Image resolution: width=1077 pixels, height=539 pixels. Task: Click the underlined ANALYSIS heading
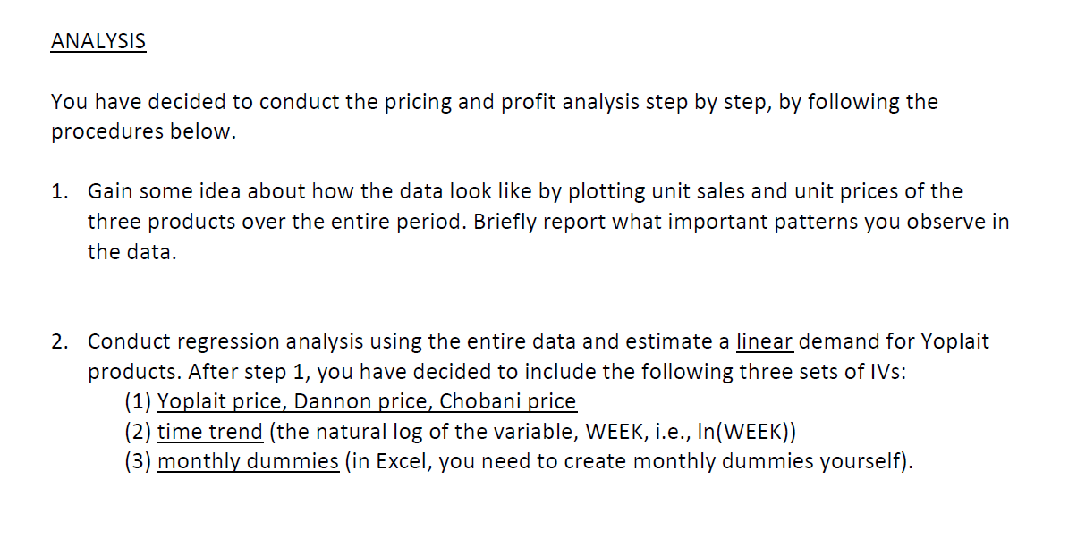[x=98, y=41]
